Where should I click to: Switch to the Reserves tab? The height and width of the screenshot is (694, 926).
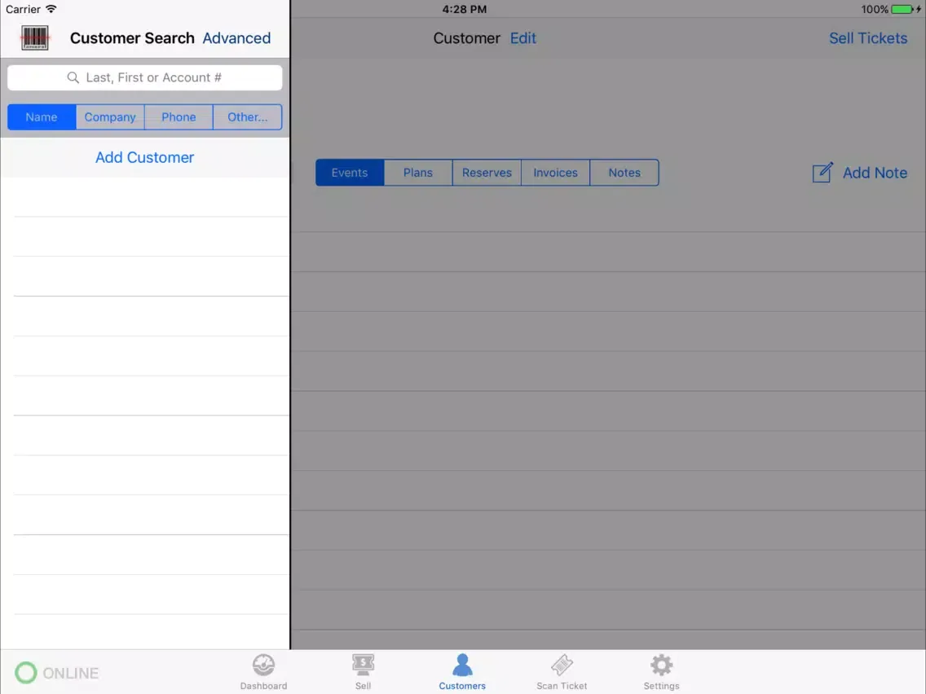[487, 173]
